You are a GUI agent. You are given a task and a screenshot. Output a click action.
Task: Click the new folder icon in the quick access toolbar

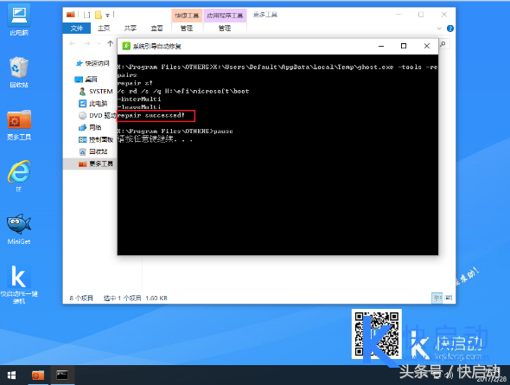99,15
